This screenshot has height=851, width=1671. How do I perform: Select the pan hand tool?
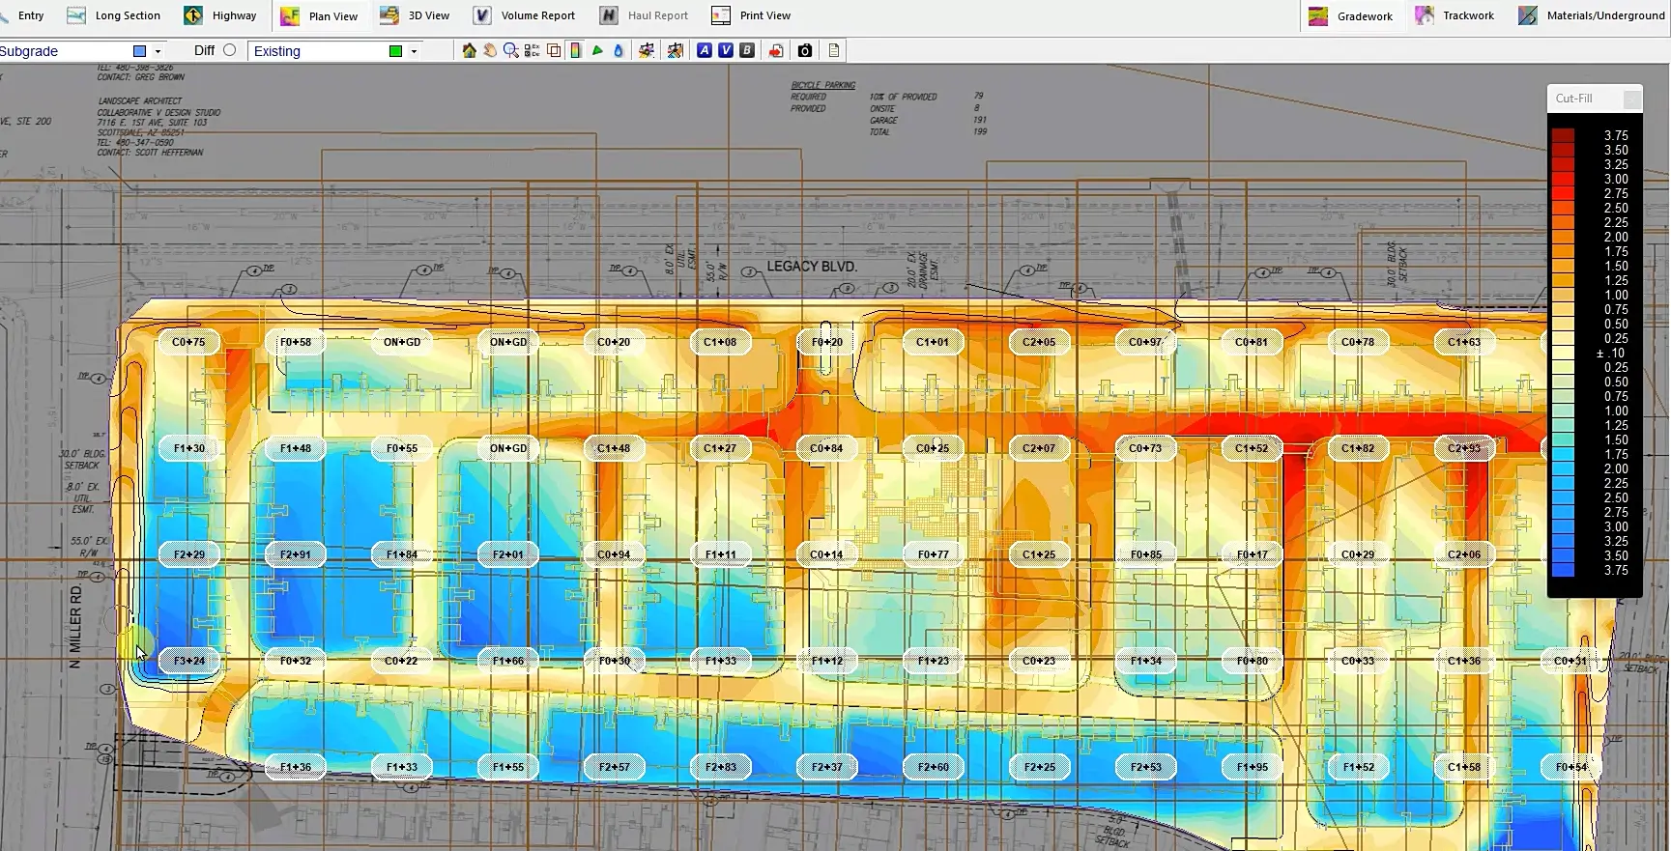point(490,51)
